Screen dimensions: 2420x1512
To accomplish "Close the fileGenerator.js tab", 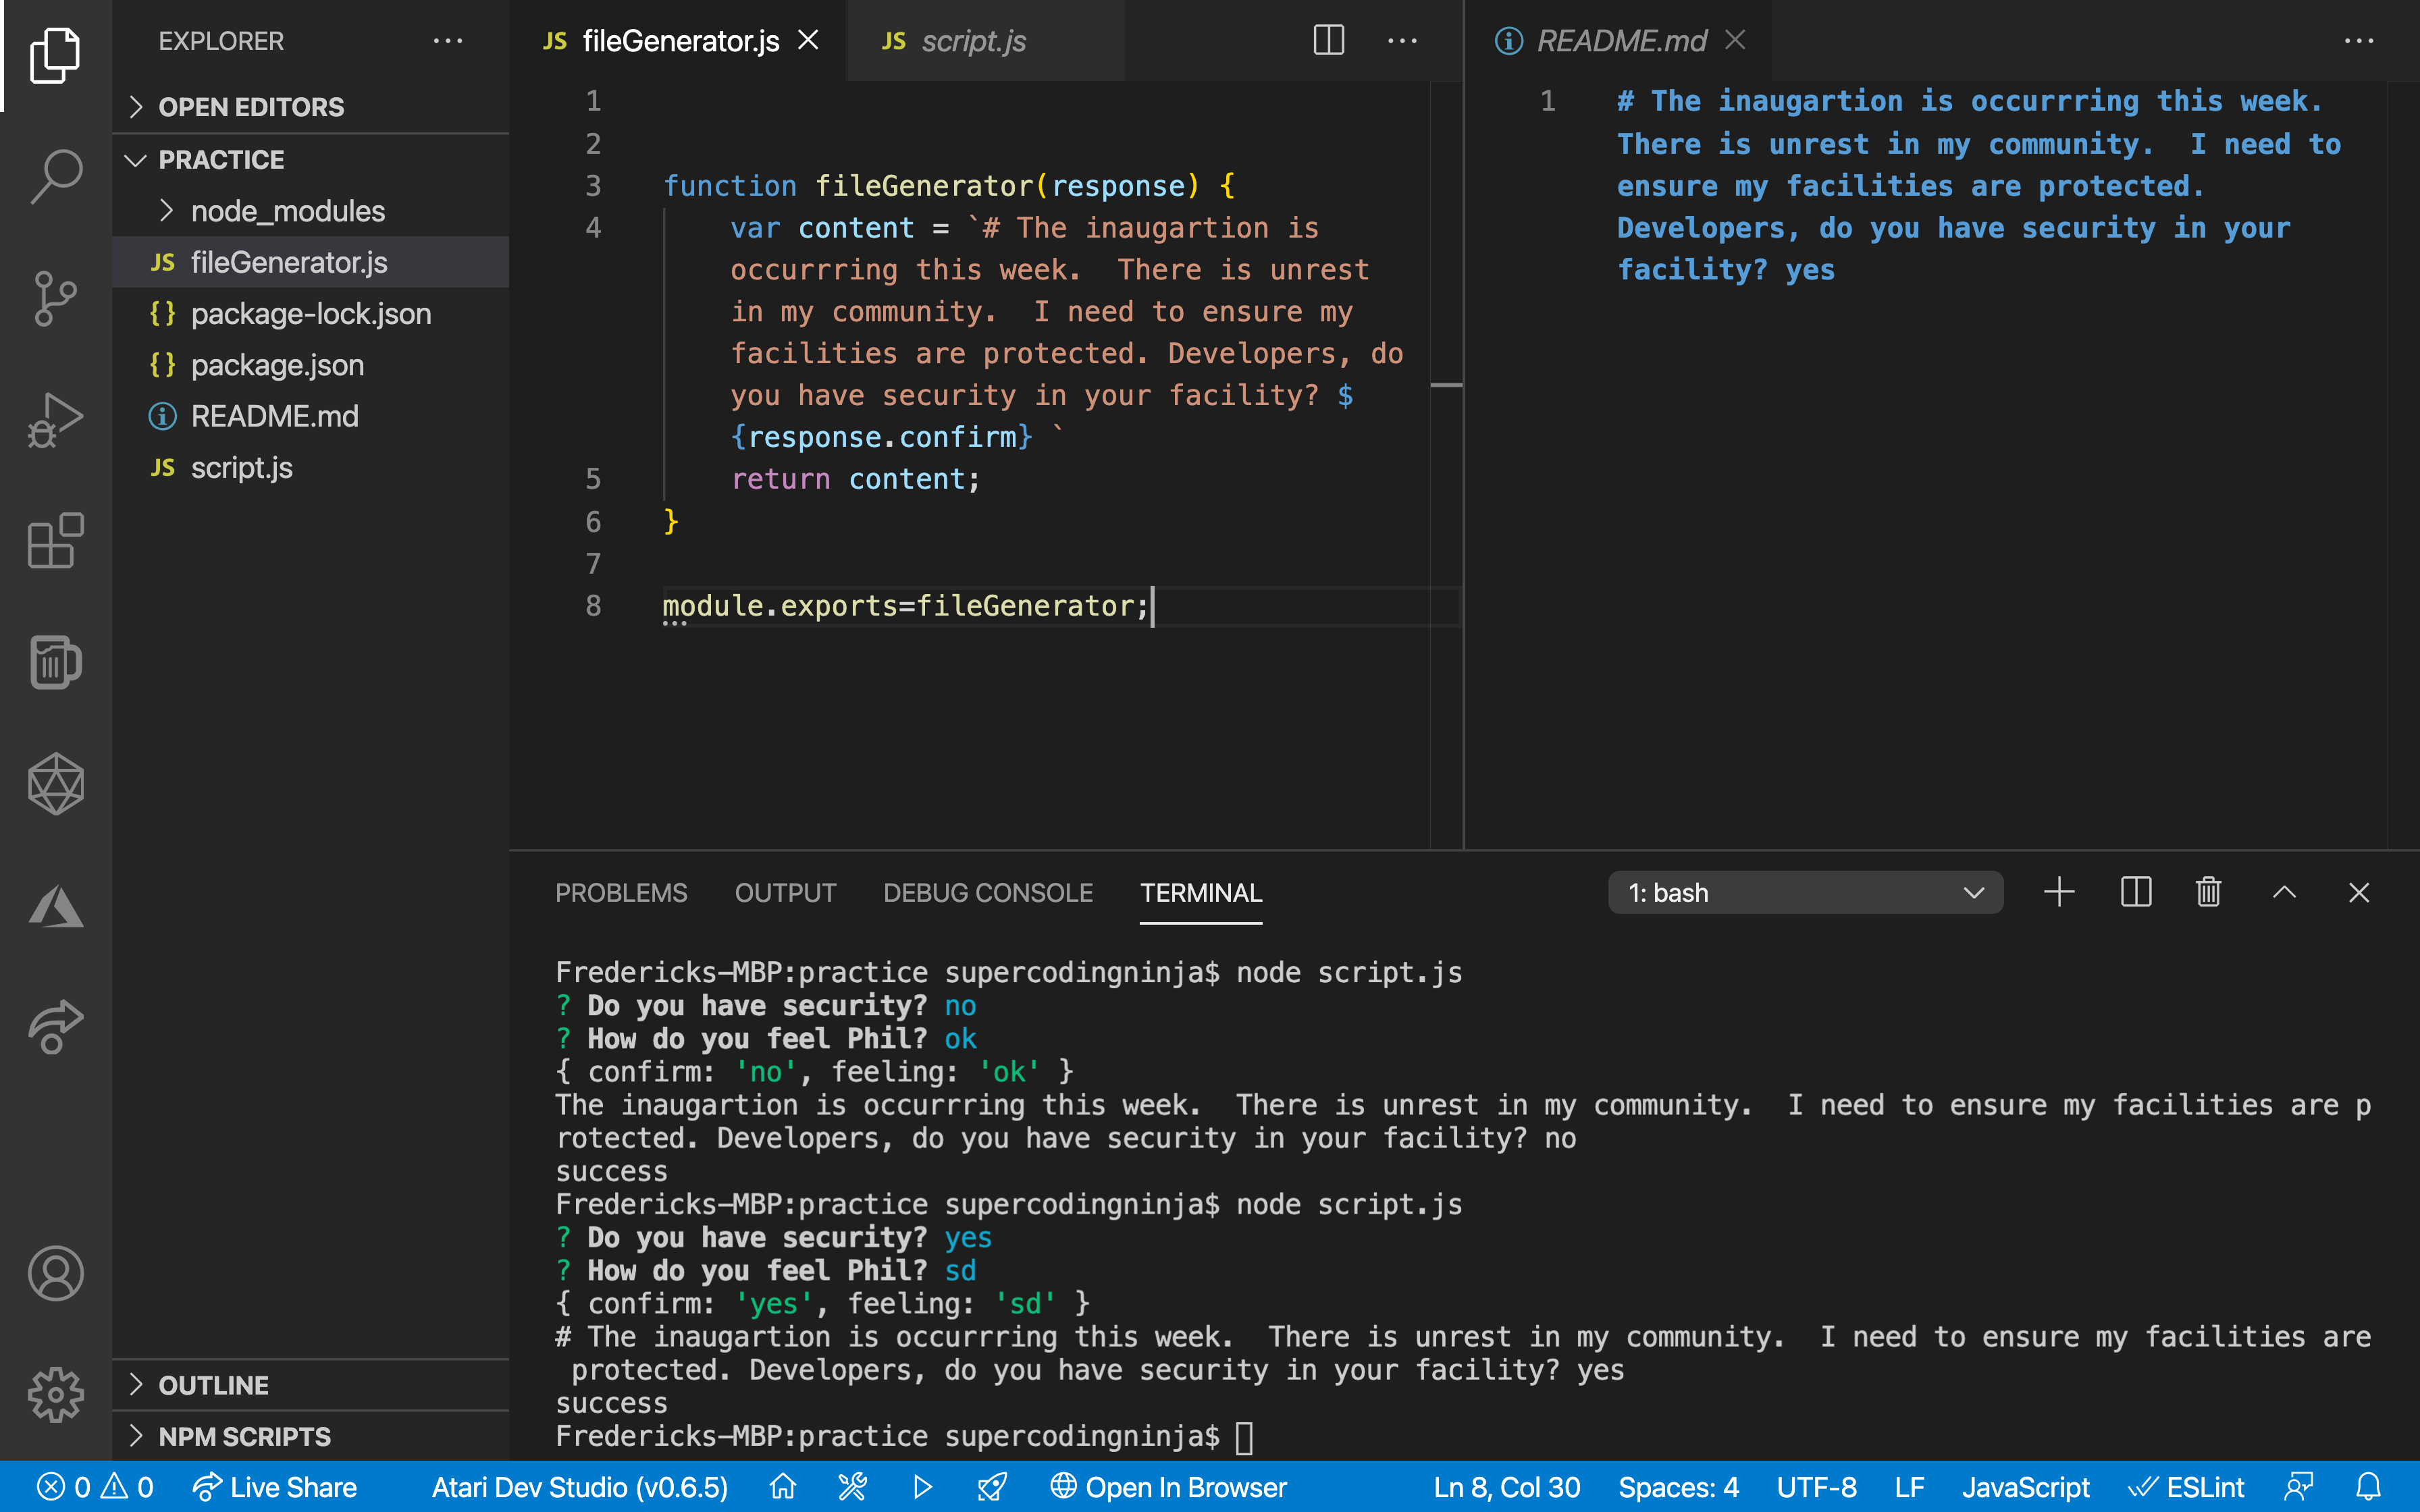I will point(808,40).
